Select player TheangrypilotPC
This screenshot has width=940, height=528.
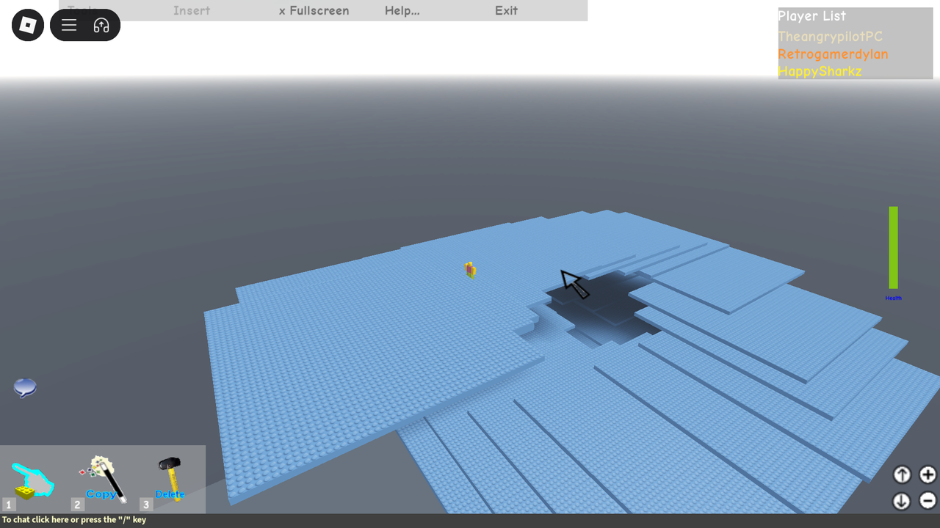click(830, 37)
